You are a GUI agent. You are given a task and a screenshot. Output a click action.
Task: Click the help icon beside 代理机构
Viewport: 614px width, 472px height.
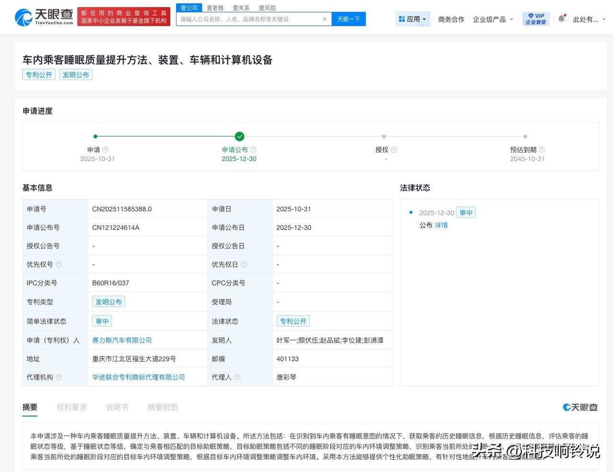(x=59, y=377)
